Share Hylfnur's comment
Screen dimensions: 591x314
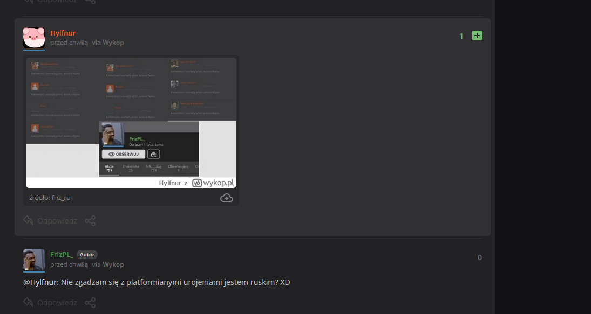pos(90,221)
